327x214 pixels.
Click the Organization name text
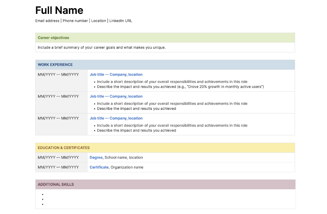127,167
